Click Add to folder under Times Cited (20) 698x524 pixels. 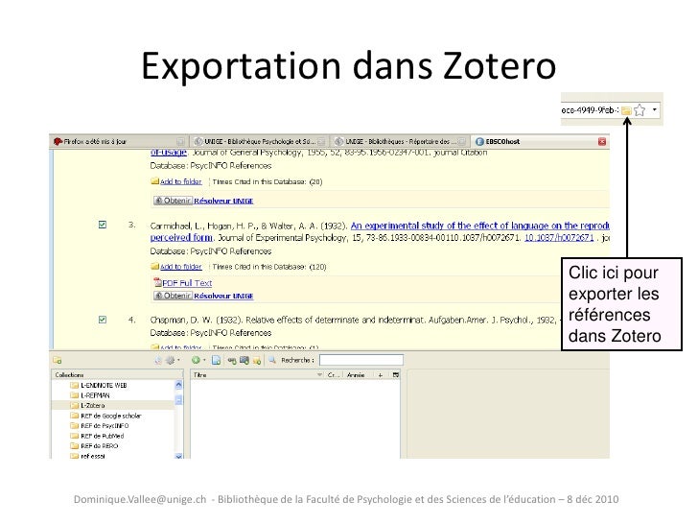180,181
